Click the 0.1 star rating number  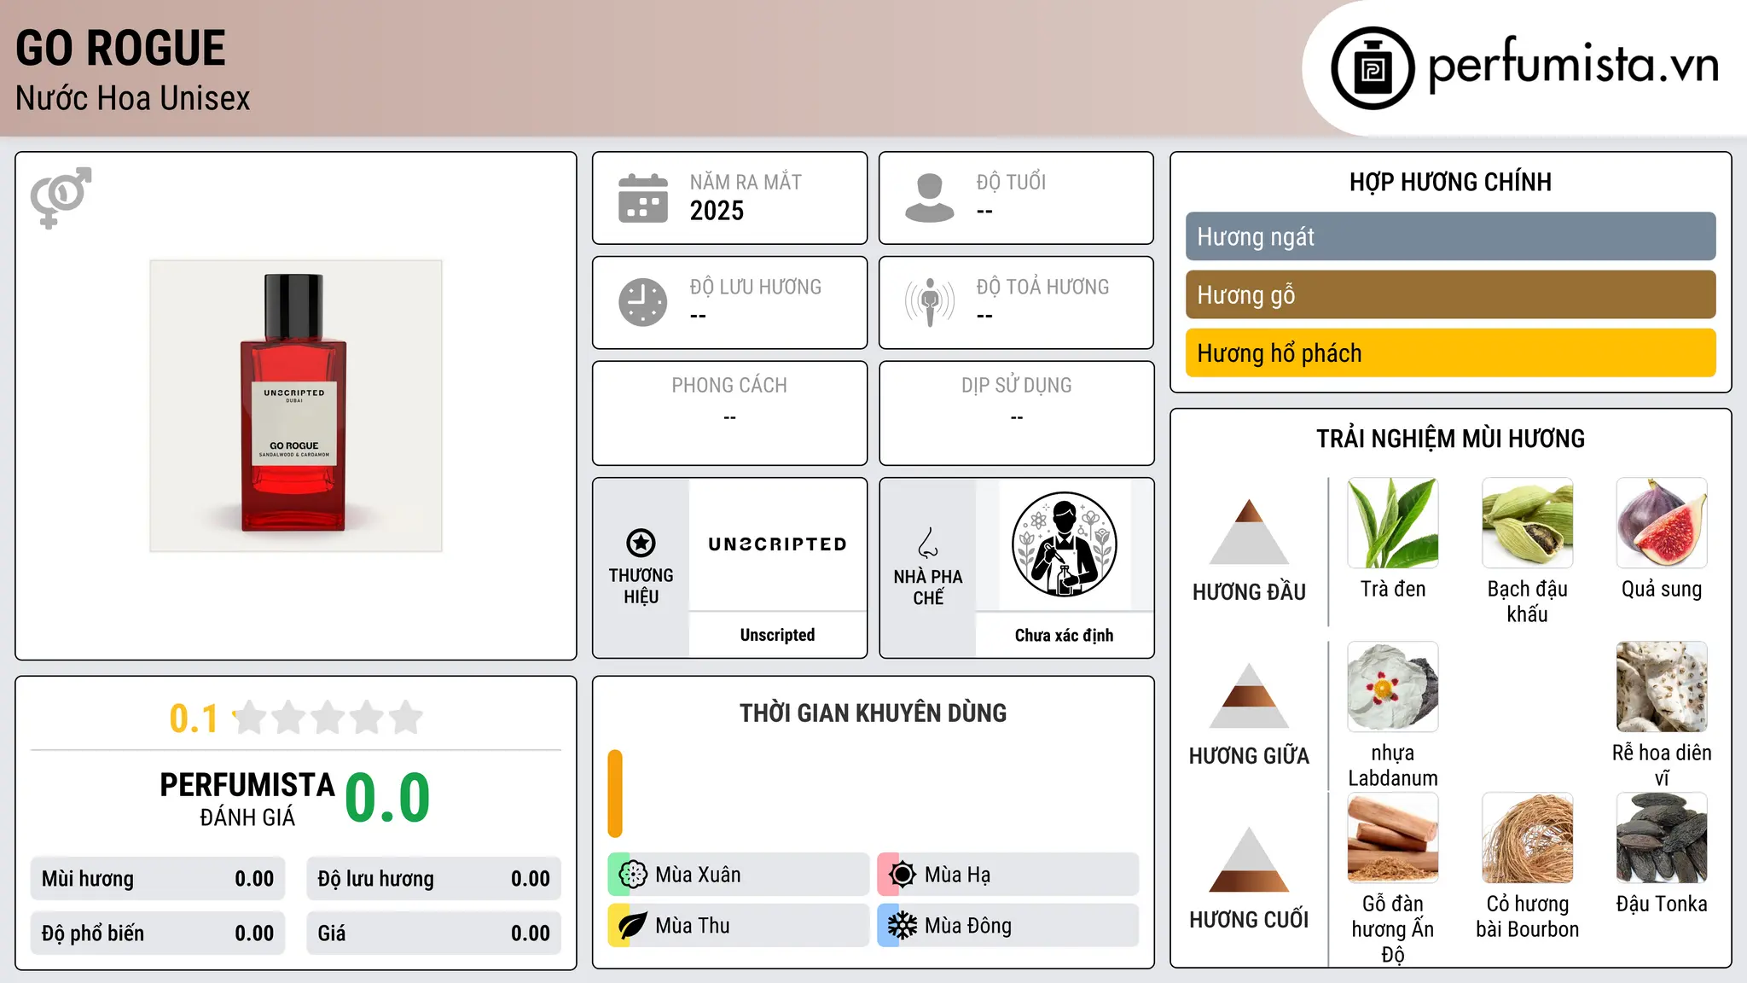pyautogui.click(x=194, y=718)
